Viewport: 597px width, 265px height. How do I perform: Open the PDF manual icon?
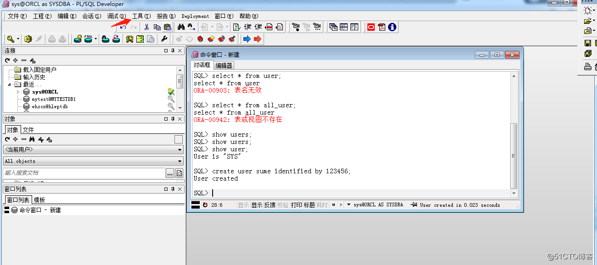[x=382, y=27]
